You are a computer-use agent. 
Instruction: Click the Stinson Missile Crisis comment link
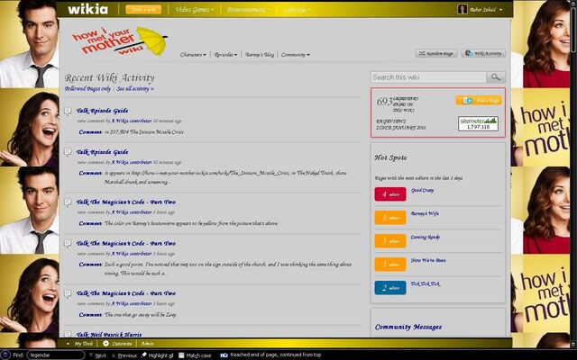click(144, 132)
